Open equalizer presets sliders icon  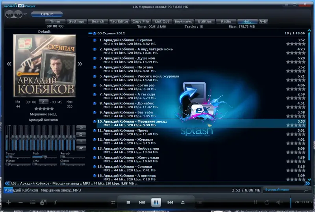(x=81, y=141)
